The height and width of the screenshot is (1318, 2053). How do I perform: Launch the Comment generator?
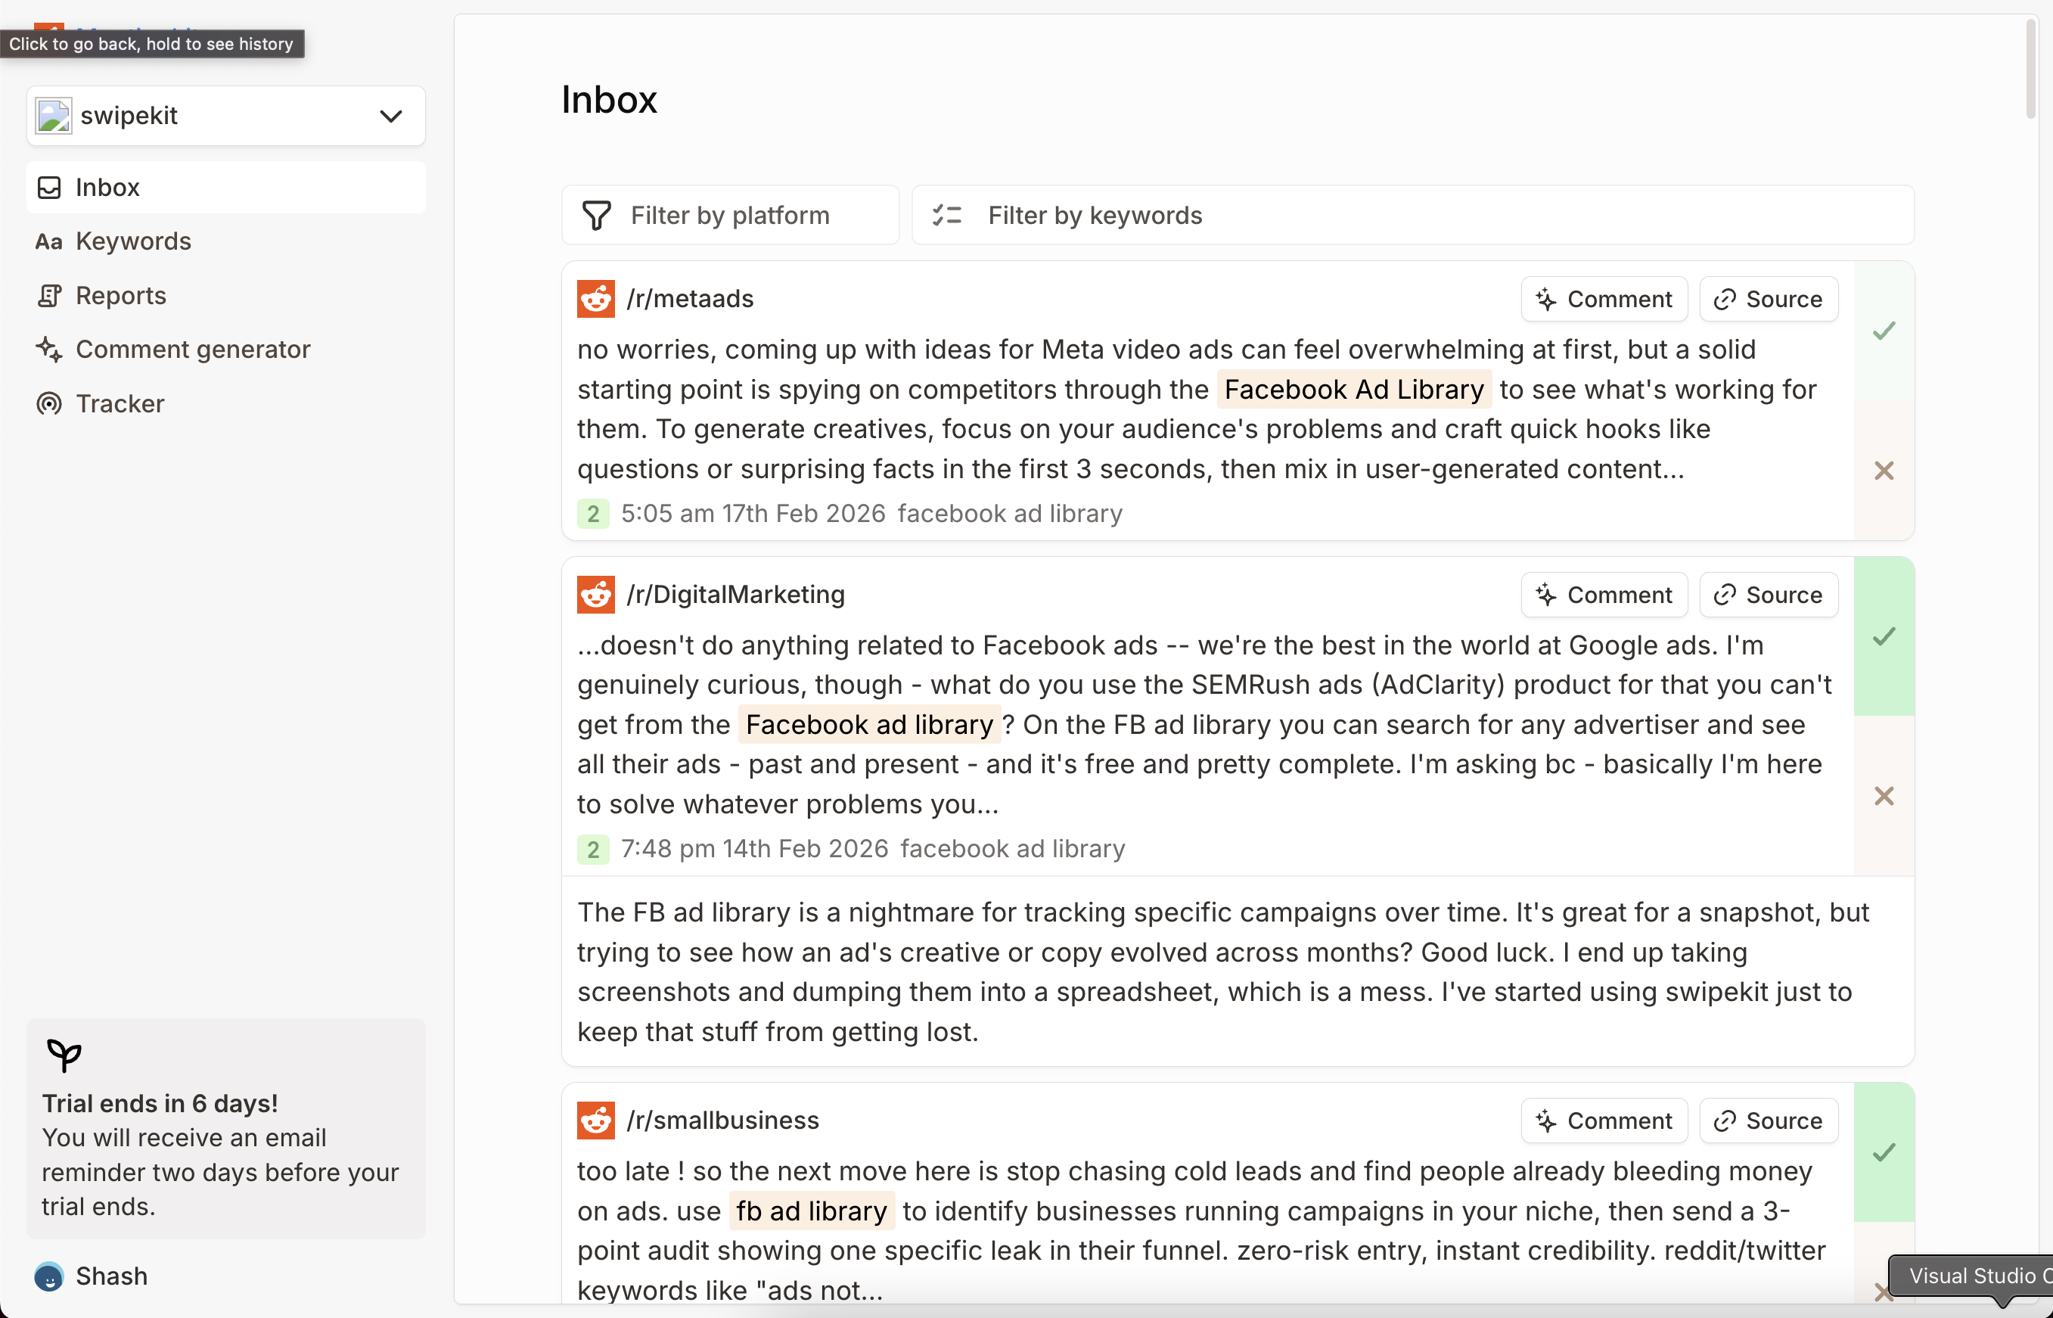coord(192,350)
